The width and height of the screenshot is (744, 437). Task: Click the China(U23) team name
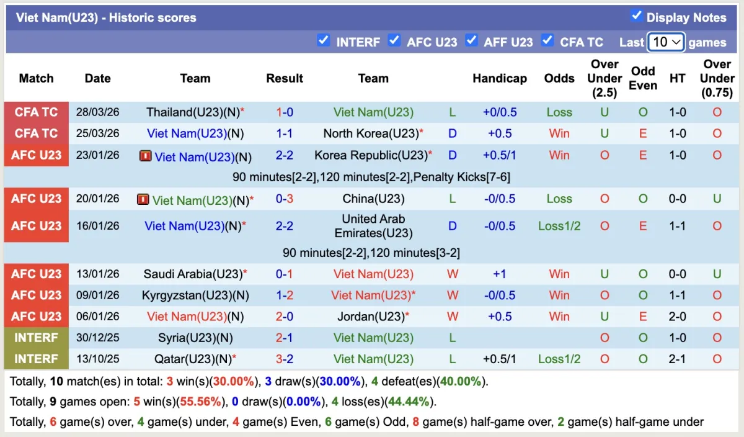pyautogui.click(x=373, y=199)
